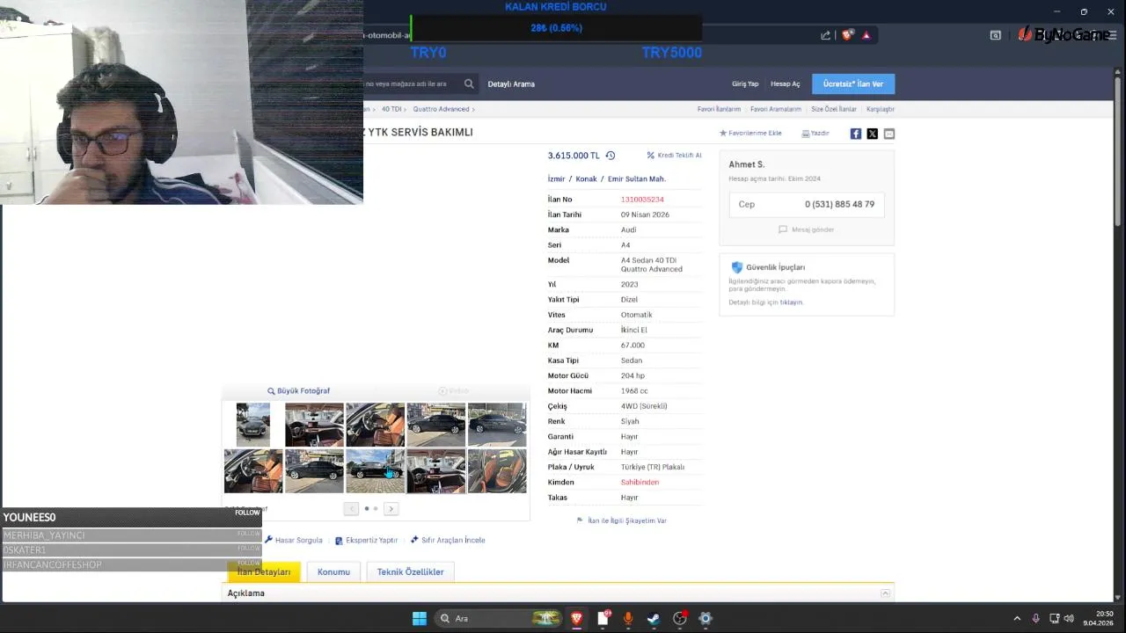Open Steam taskbar icon

[x=654, y=618]
